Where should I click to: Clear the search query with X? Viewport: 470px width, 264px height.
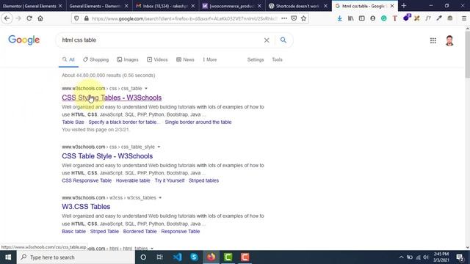[267, 40]
